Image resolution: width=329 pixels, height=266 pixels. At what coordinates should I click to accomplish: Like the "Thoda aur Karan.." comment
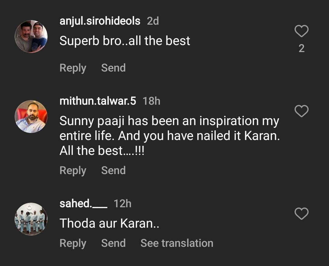(302, 214)
